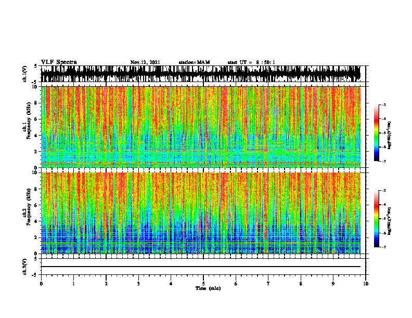Click time axis tick label "4"
Image resolution: width=412 pixels, height=318 pixels.
pos(171,284)
